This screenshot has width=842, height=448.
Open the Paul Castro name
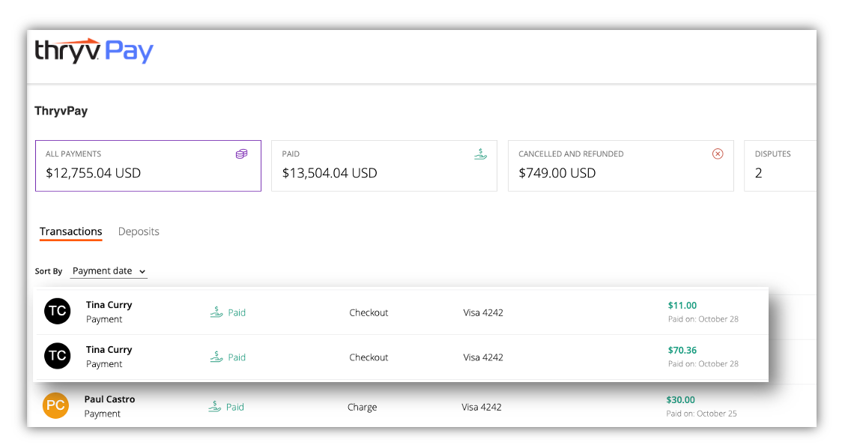point(109,399)
